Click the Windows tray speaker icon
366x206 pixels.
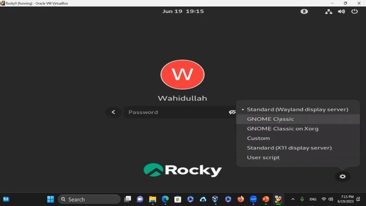pos(331,199)
